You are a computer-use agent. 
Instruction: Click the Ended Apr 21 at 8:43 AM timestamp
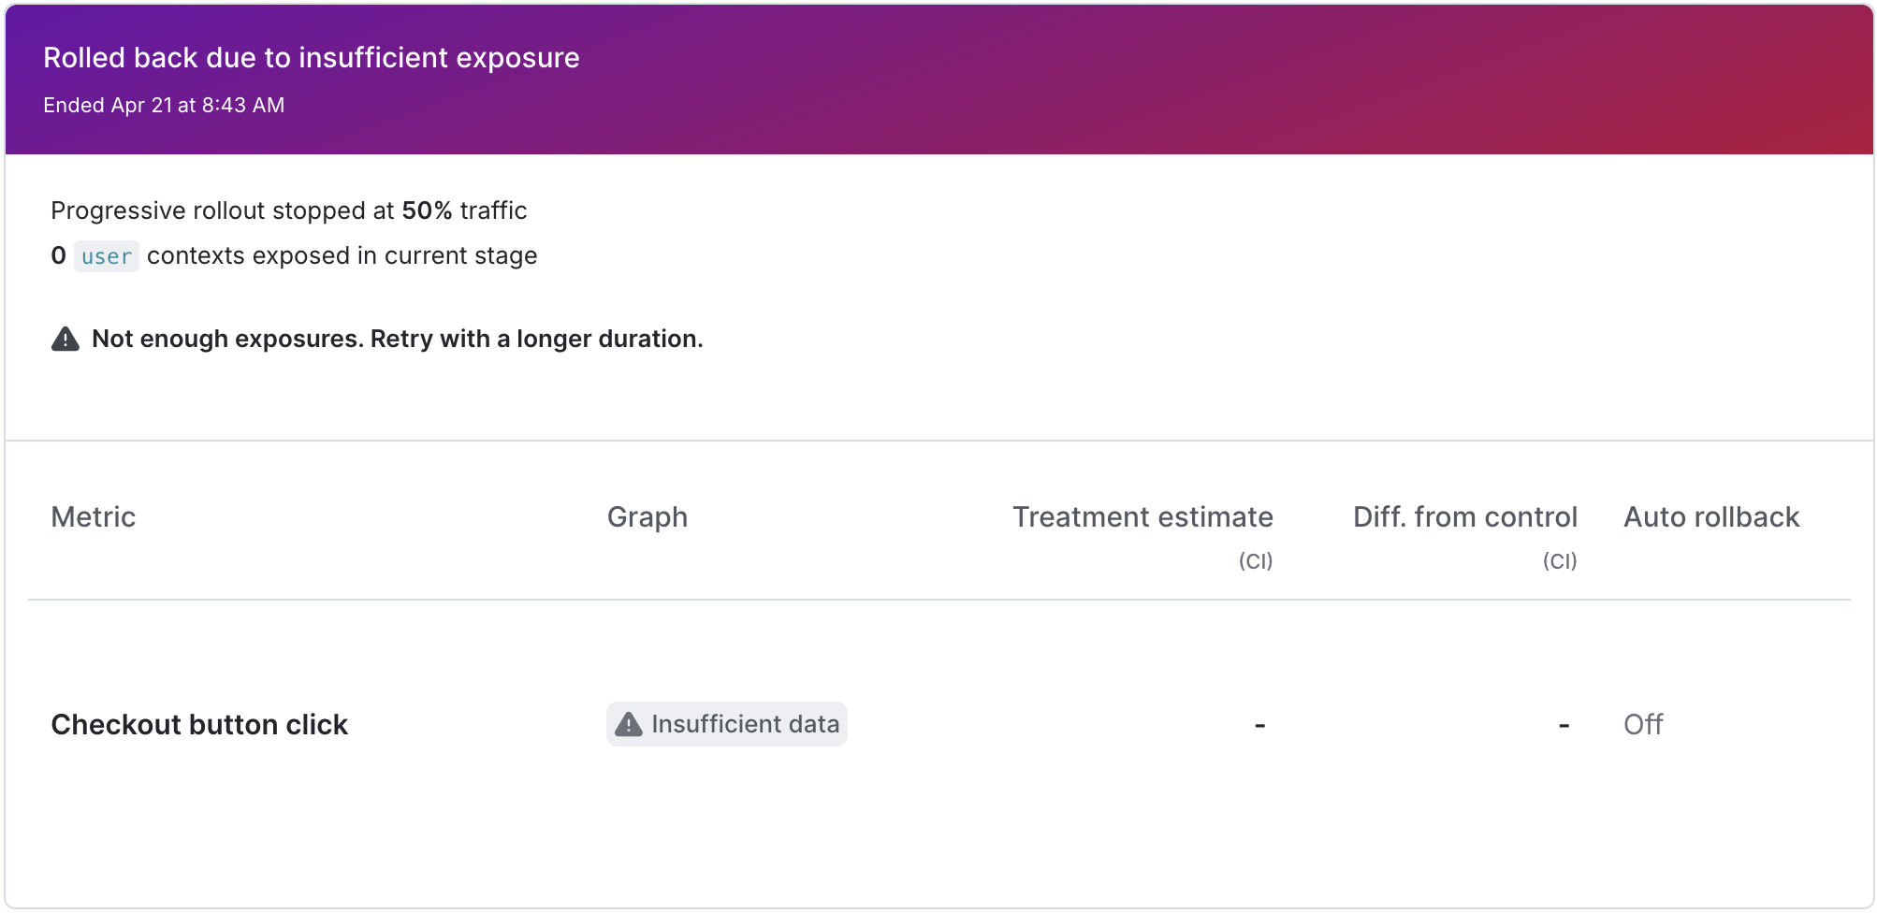[x=164, y=105]
